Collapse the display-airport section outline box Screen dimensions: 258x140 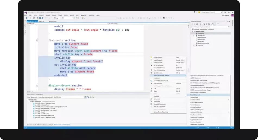click(37, 85)
